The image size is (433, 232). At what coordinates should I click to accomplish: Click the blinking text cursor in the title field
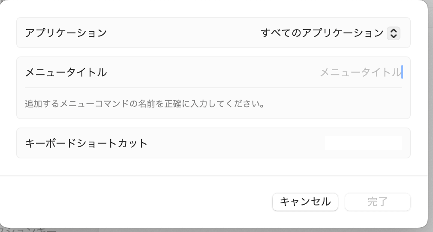(402, 72)
